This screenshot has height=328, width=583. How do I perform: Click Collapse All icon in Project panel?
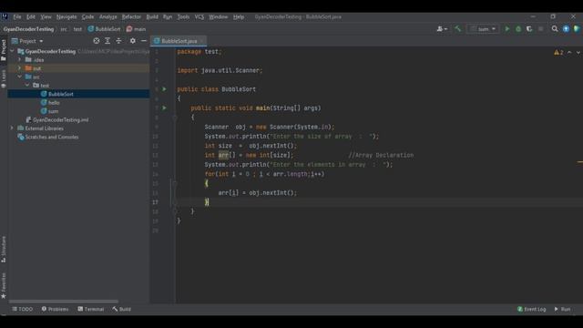pos(118,41)
